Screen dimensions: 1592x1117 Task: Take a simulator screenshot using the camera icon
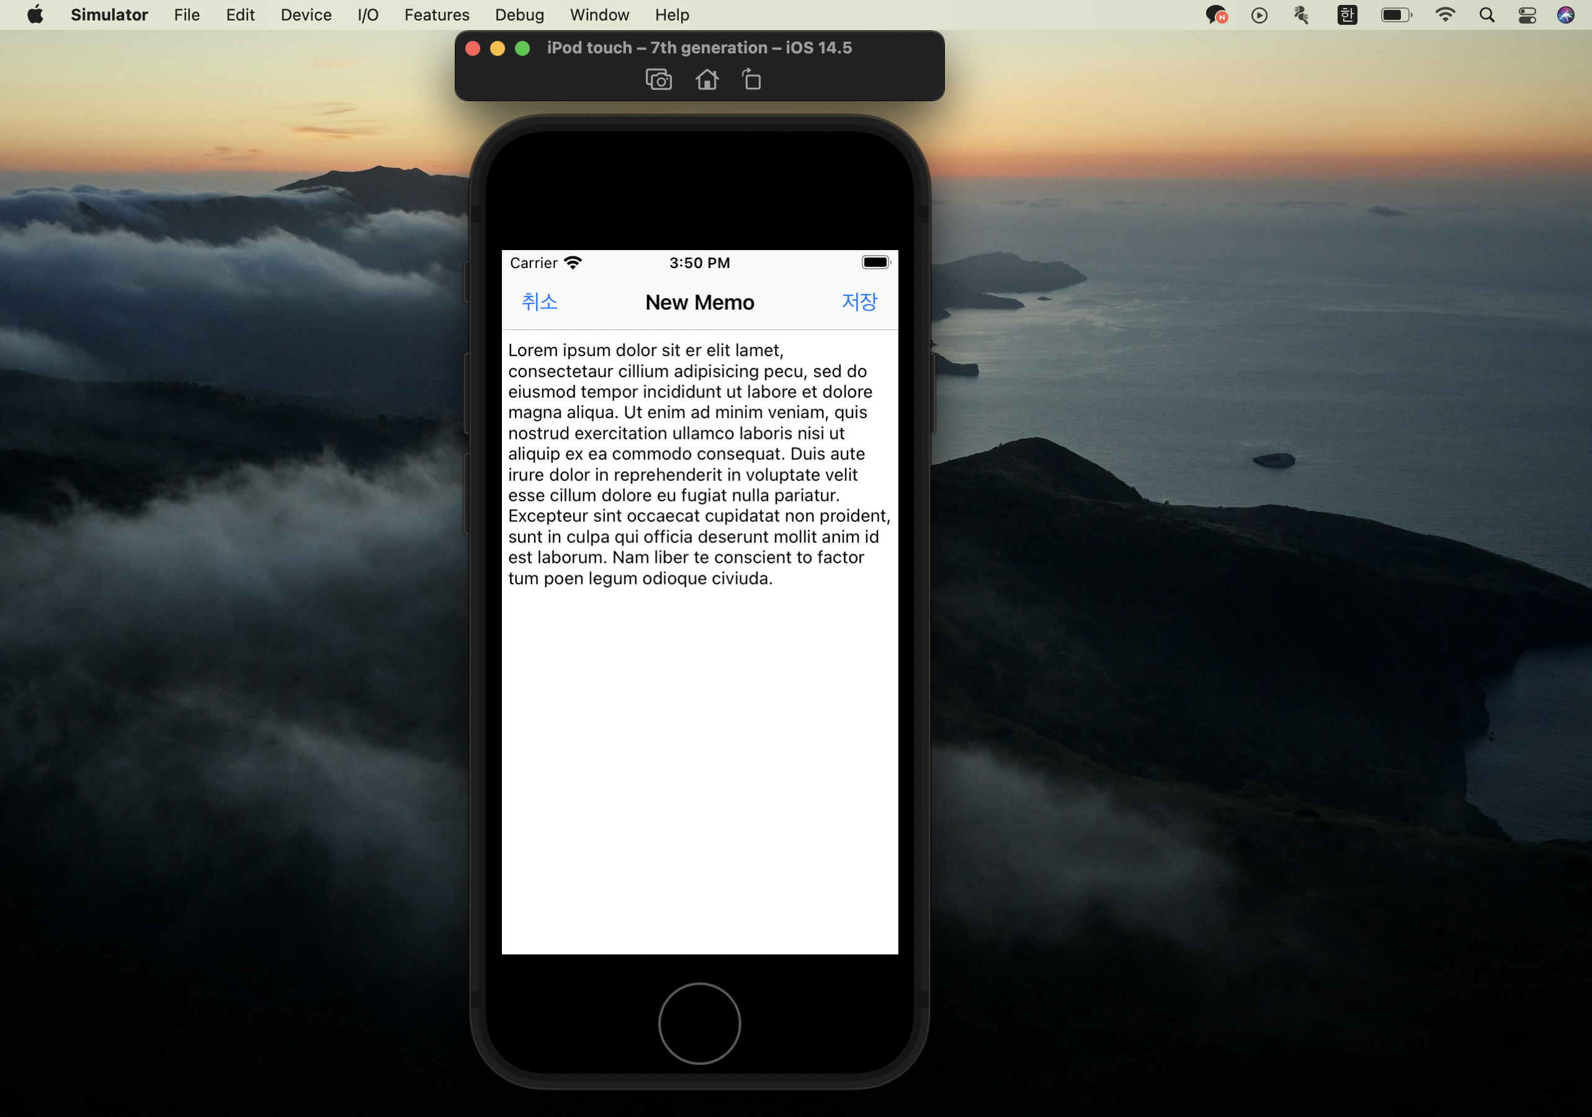[658, 79]
